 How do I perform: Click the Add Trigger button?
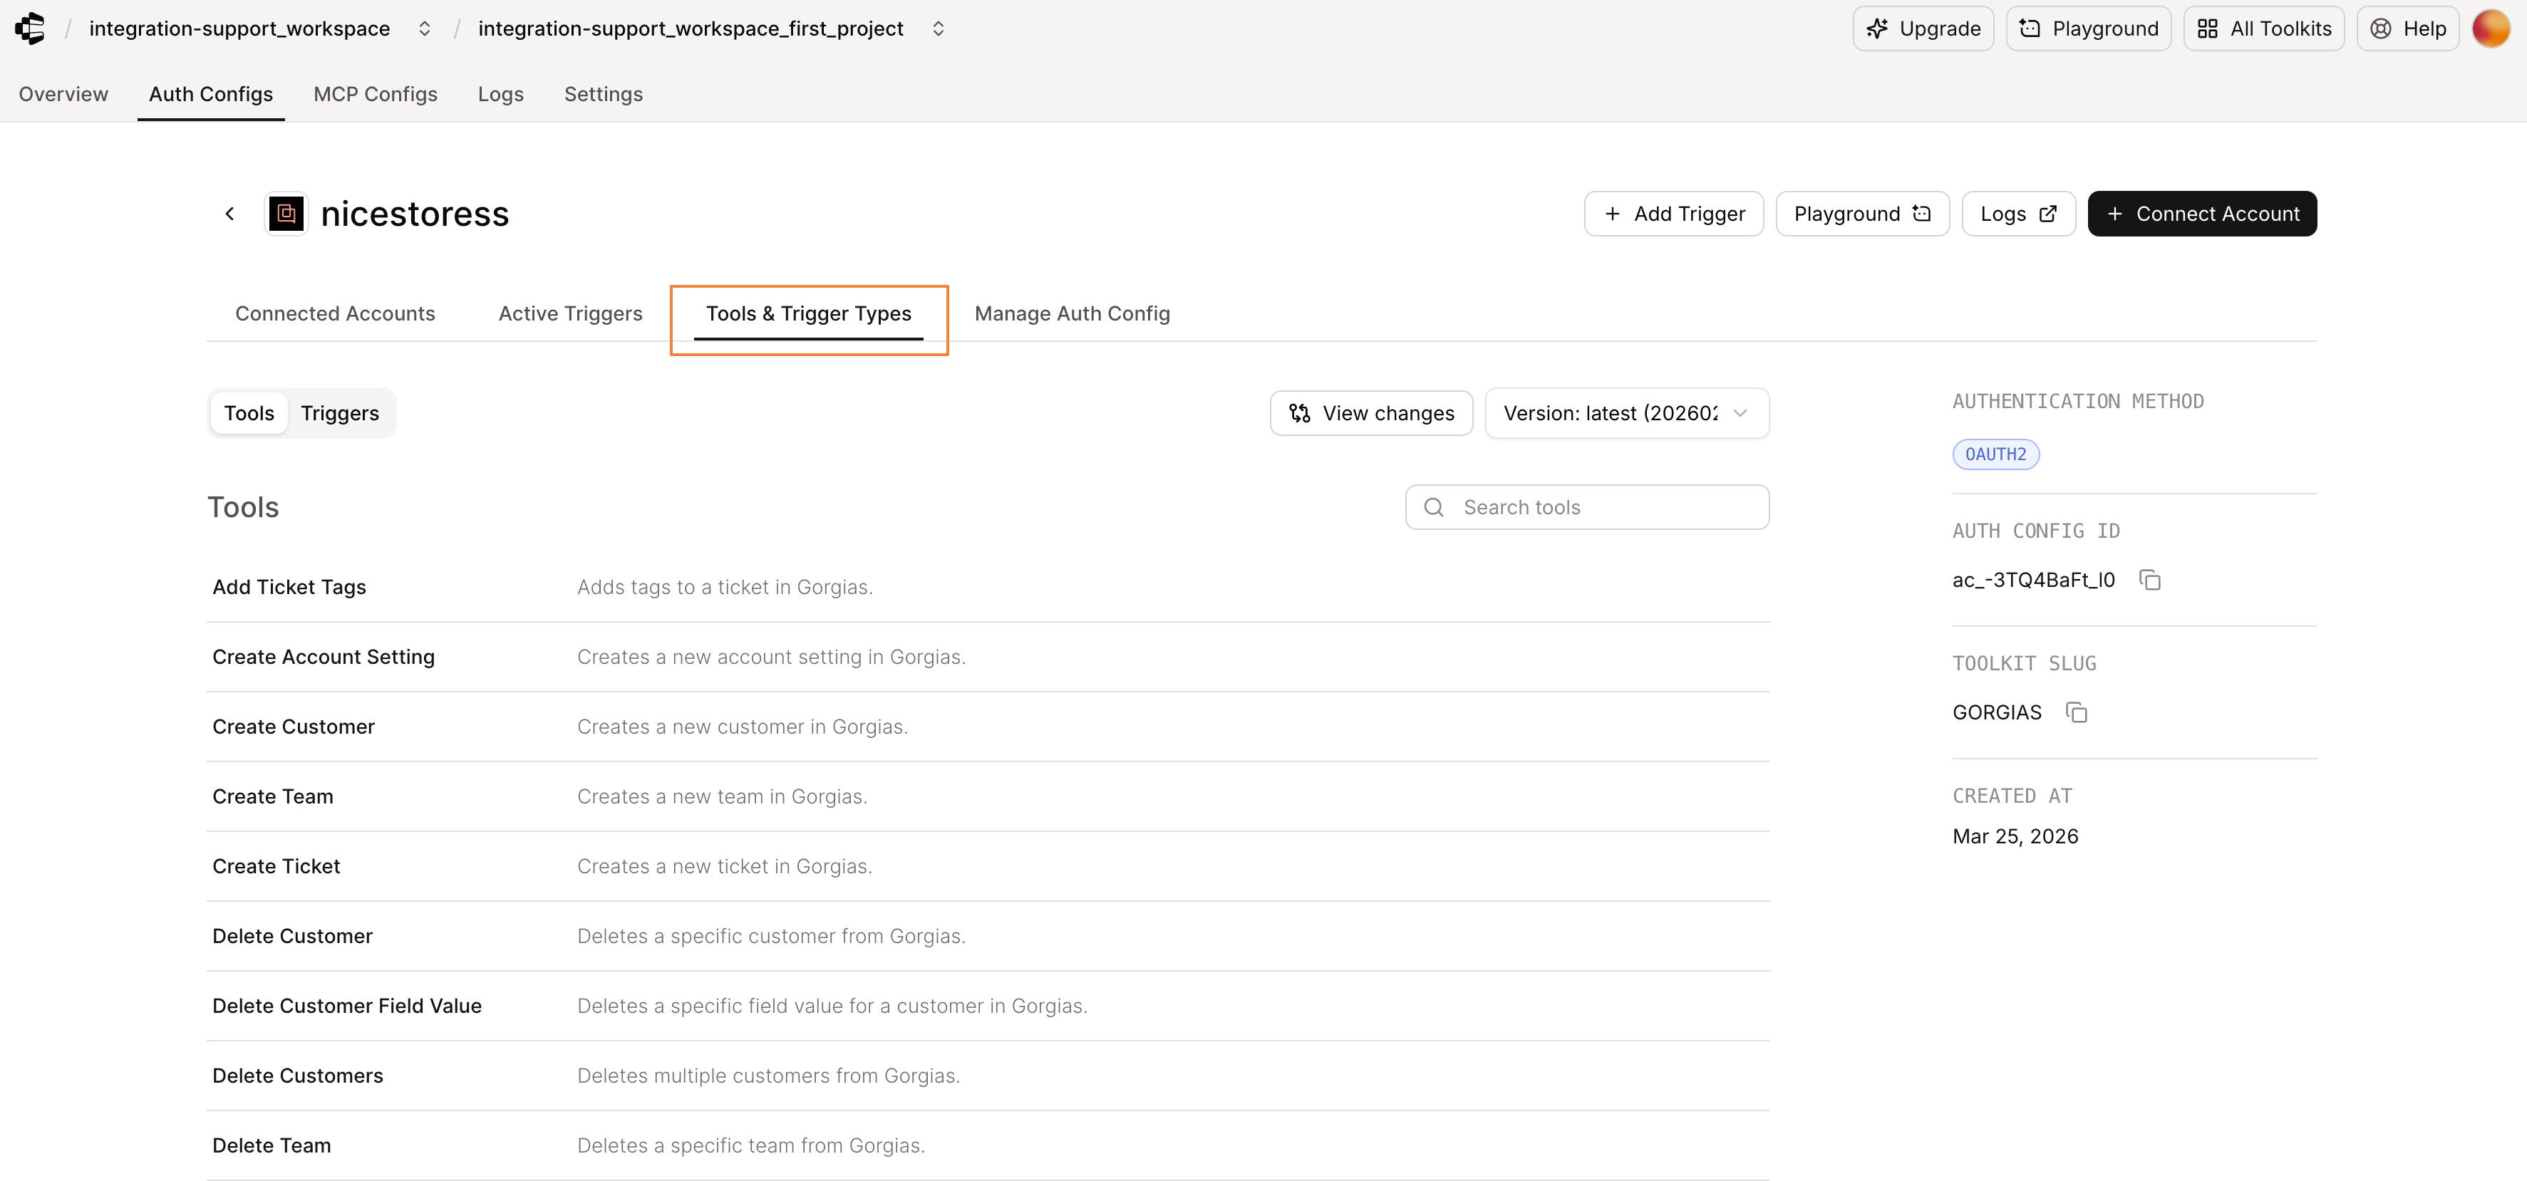click(1673, 214)
